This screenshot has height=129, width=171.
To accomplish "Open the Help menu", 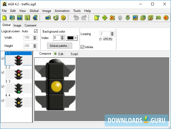I will pos(87,11).
